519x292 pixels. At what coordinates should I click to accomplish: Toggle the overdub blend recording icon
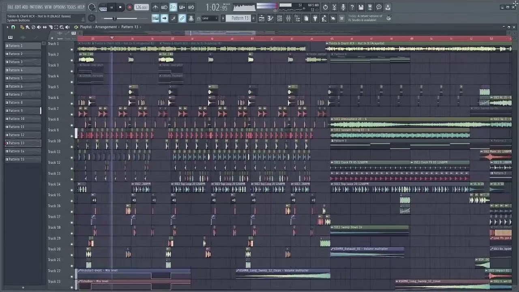[x=182, y=7]
